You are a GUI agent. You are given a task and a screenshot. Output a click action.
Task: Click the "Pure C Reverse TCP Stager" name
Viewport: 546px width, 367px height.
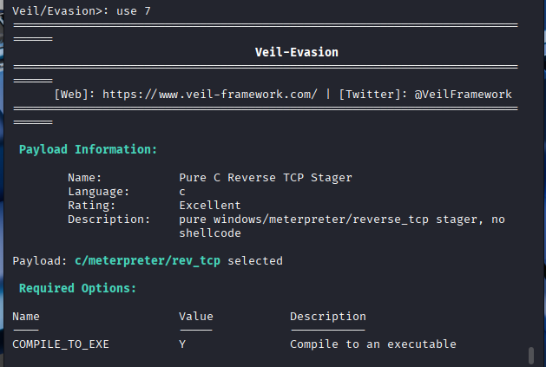(266, 178)
